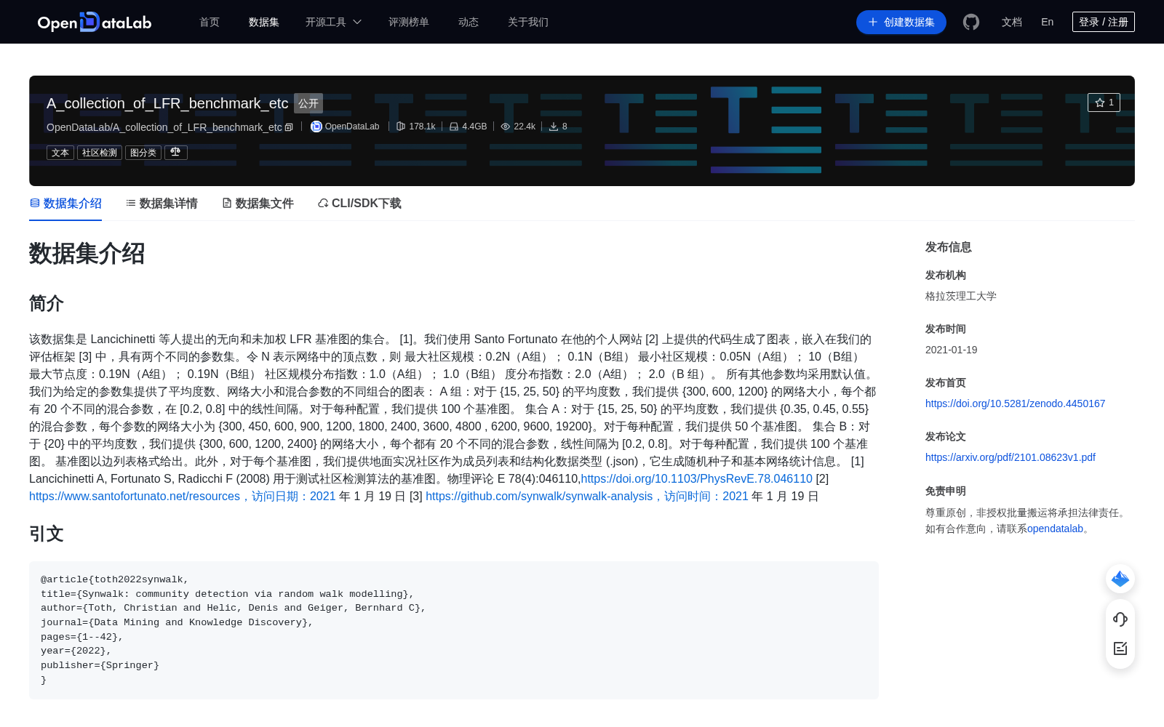
Task: Click the OpenDataLab publisher avatar
Action: pyautogui.click(x=316, y=126)
